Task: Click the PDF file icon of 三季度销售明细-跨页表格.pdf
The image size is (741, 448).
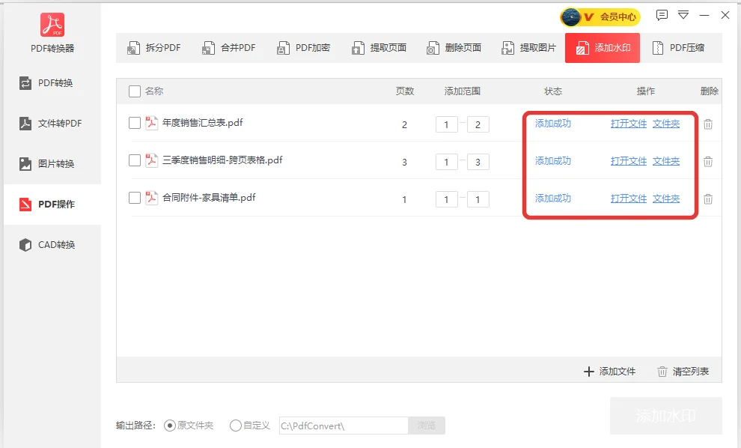Action: point(151,160)
